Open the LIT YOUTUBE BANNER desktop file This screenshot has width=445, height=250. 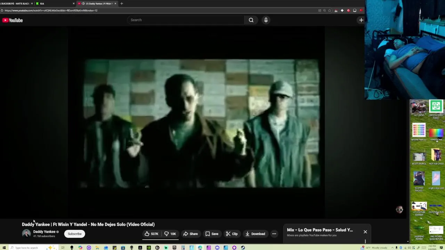point(419,209)
